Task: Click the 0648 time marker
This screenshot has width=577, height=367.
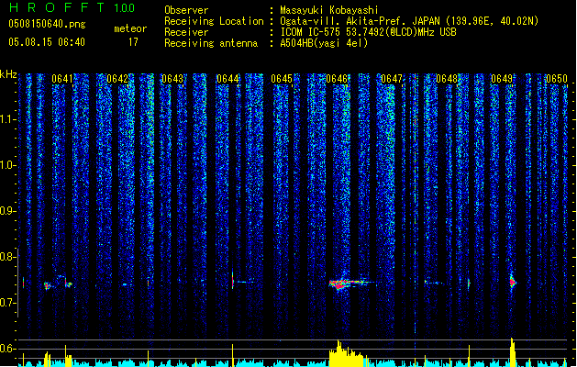Action: pos(447,79)
